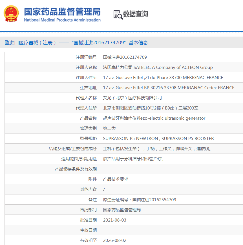Select registrant name SATELEC A Company of ACTEON Group

[158, 67]
